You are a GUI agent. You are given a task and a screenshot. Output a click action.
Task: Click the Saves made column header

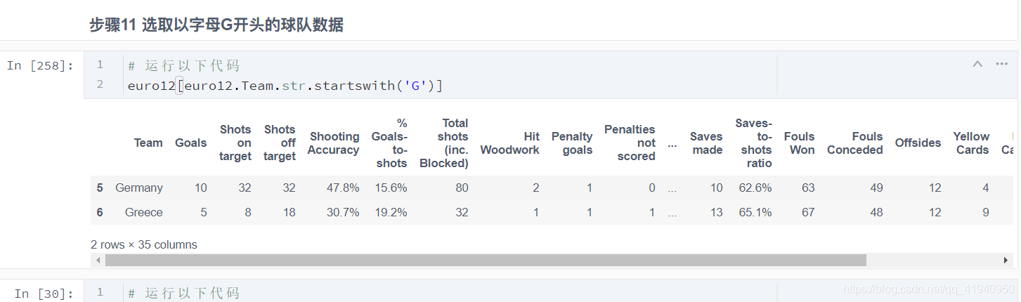706,143
